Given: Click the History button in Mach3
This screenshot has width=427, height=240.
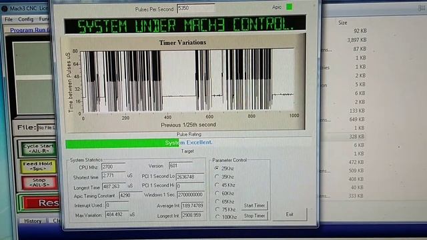Looking at the screenshot, I should [x=33, y=221].
